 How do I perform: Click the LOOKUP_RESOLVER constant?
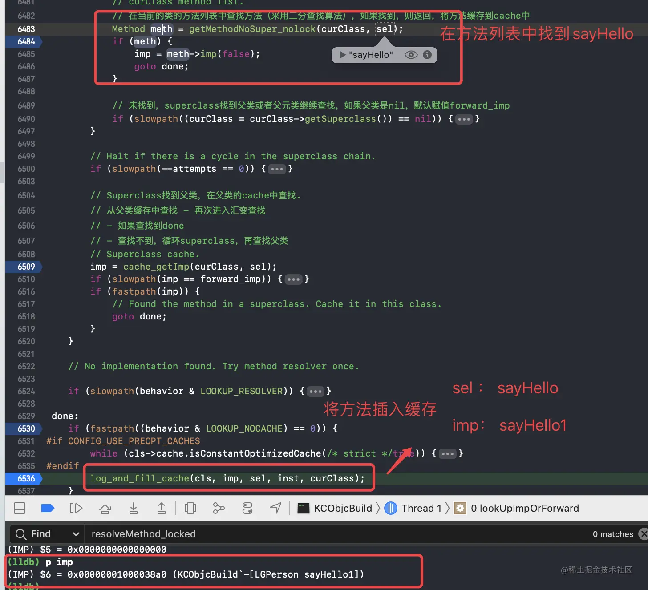pos(241,391)
